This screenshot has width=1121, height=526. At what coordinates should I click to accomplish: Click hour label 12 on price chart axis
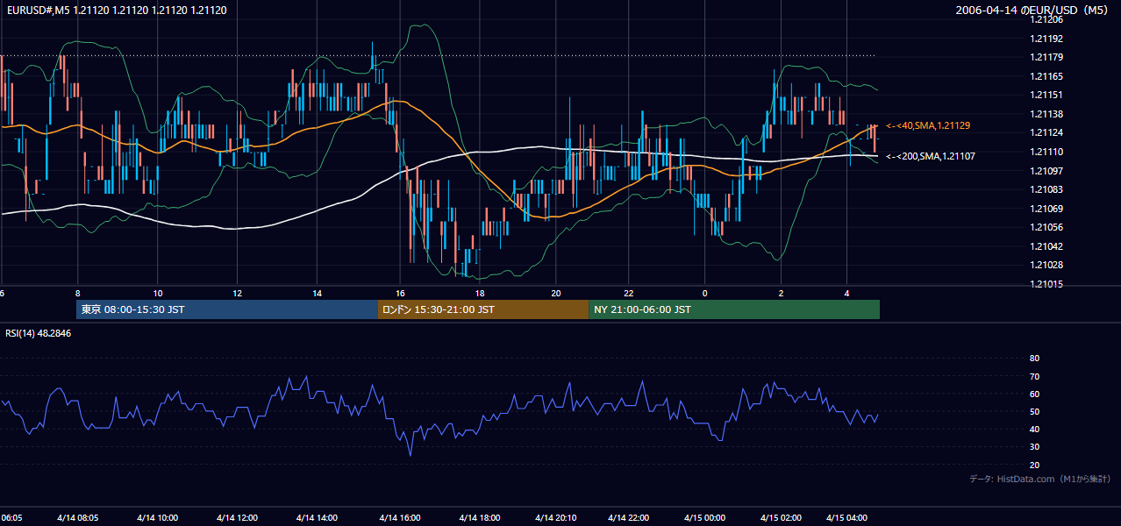click(x=237, y=293)
